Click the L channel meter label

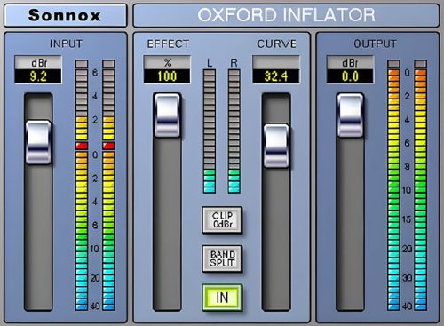coord(210,63)
